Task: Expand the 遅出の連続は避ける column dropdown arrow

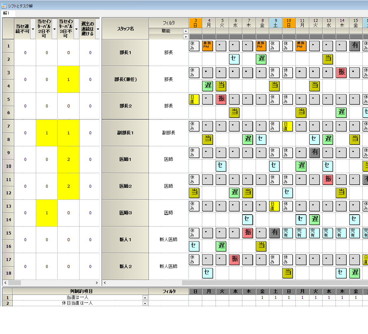Action: click(x=98, y=29)
